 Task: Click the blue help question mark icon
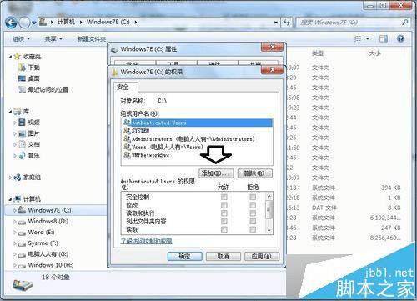tap(400, 38)
